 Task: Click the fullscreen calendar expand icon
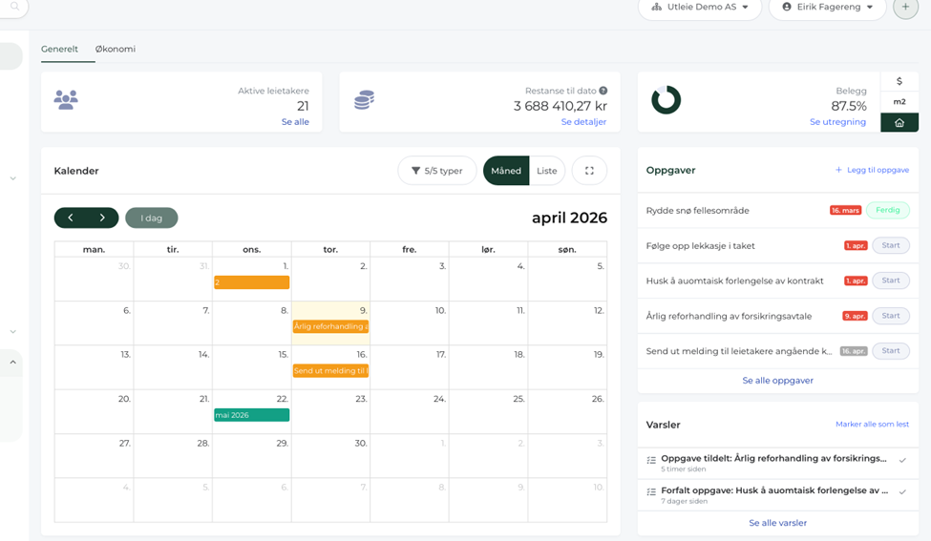(x=589, y=171)
